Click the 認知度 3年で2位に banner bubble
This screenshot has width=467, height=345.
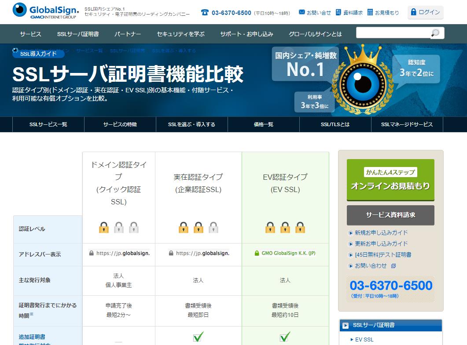[x=416, y=69]
